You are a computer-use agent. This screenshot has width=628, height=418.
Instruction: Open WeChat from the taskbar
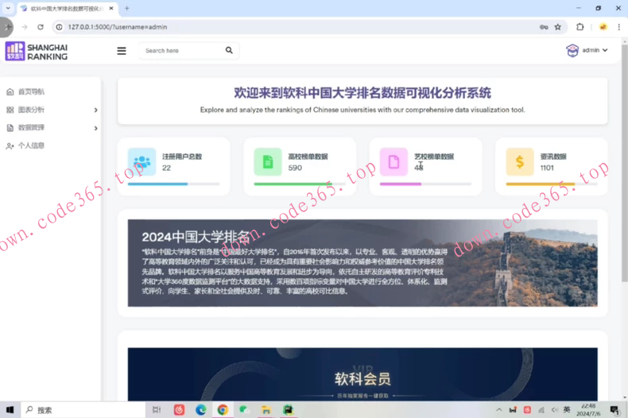[x=244, y=409]
